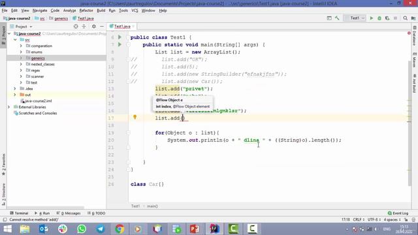Run class Test1 from gutter arrow

click(120, 37)
